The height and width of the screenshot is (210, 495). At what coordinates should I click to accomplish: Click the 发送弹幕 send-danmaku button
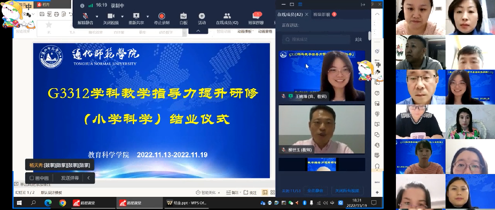point(70,178)
